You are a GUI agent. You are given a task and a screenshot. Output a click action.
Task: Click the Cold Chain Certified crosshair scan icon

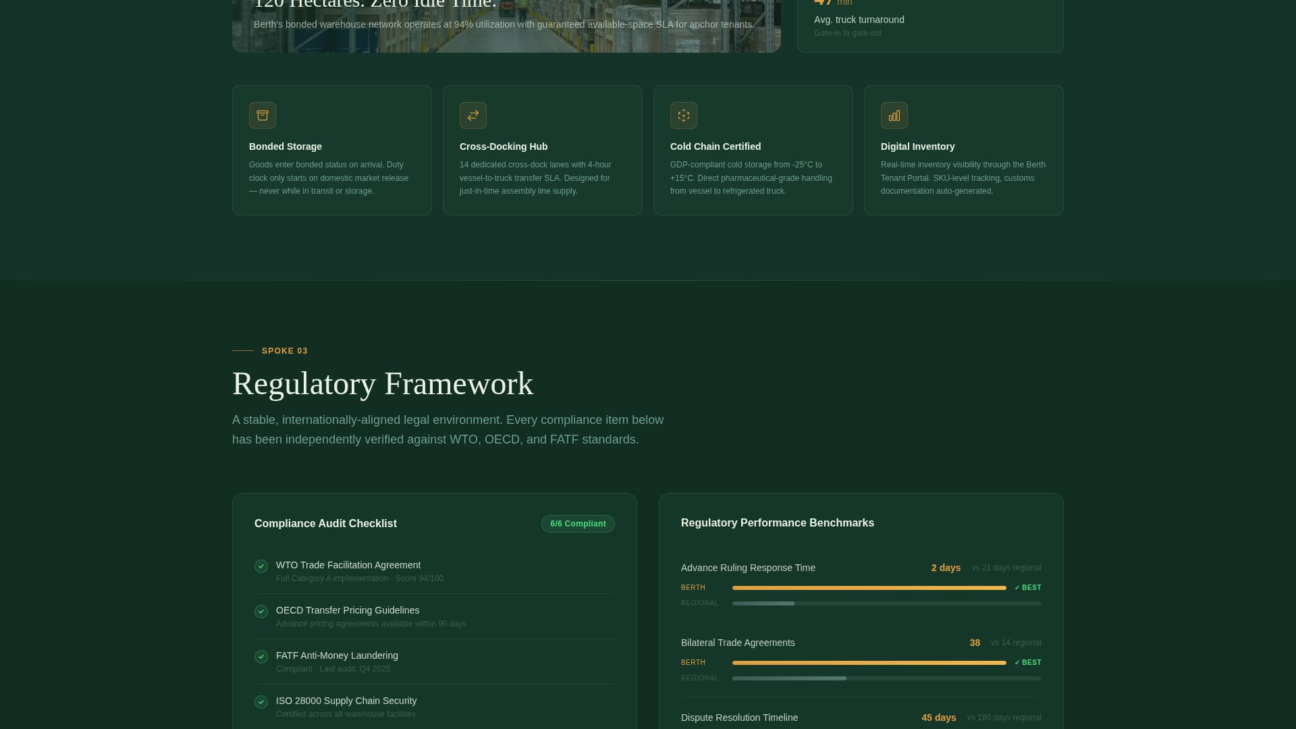(x=683, y=115)
